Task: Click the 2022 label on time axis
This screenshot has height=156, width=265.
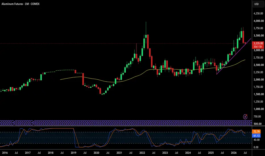Action: tap(142, 153)
